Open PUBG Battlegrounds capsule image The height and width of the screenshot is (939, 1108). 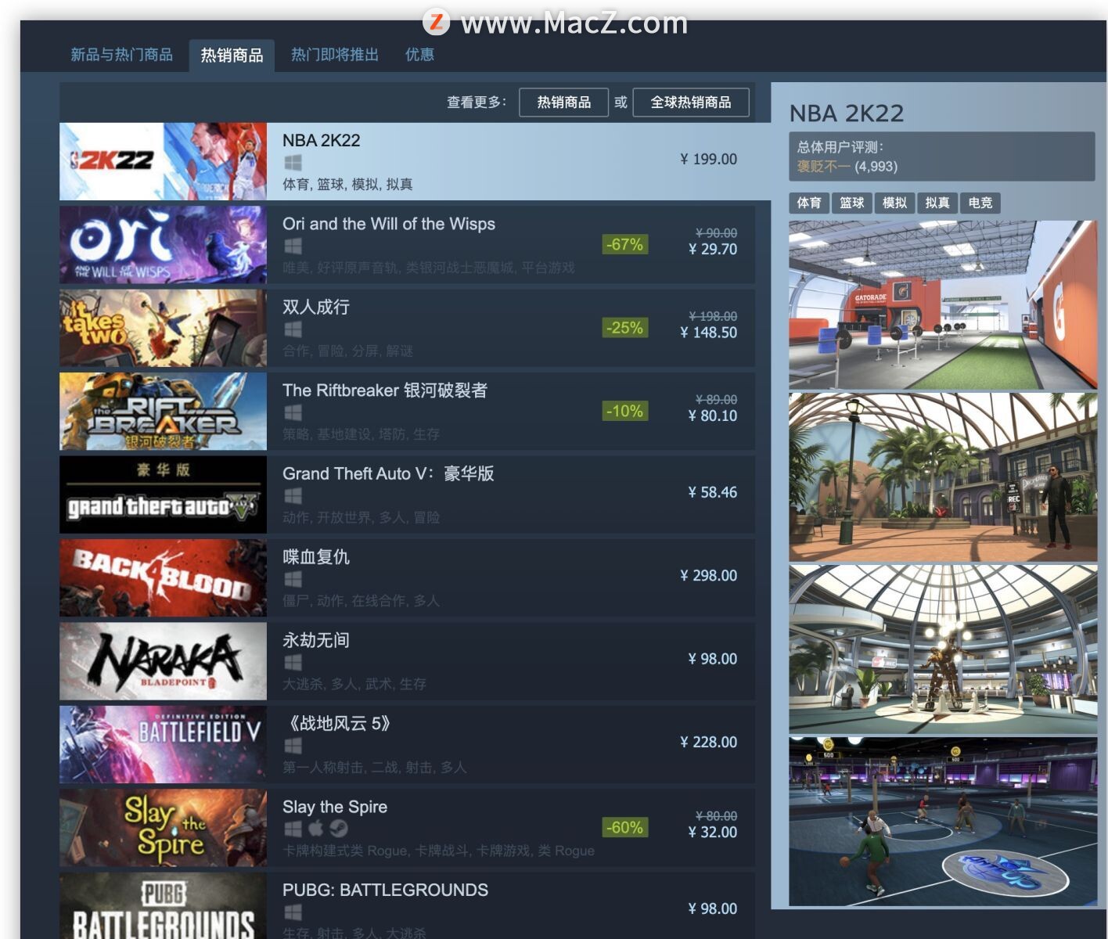pyautogui.click(x=163, y=906)
